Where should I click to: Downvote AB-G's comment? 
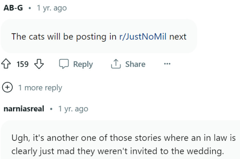point(39,64)
